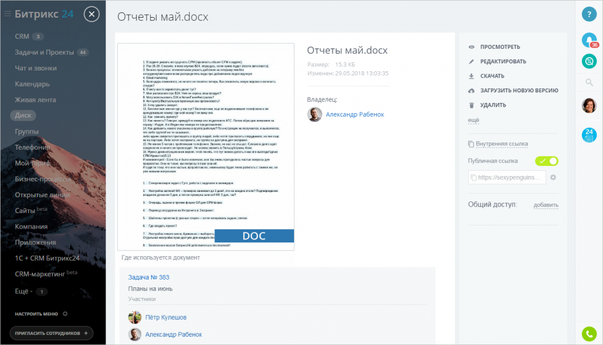Screen dimensions: 603x345
Task: Click Настроить меню link
Action: pos(37,314)
